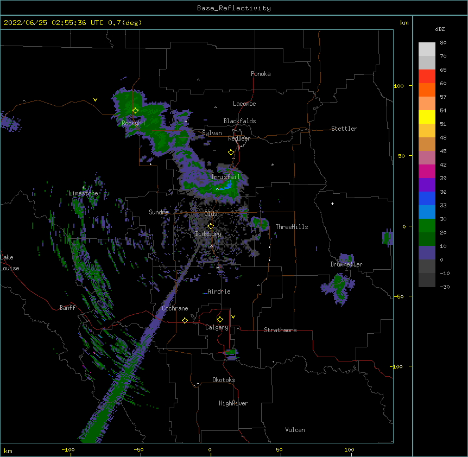Click the Ponoka city label
The image size is (468, 457).
(261, 74)
